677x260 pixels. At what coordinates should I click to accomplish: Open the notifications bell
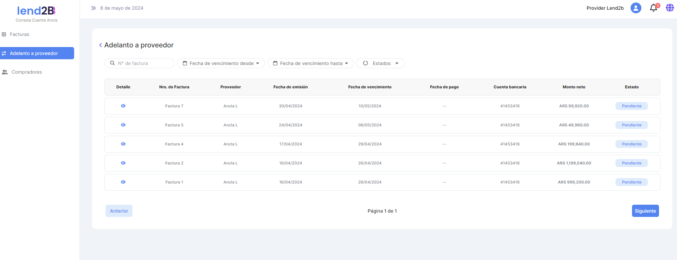653,8
